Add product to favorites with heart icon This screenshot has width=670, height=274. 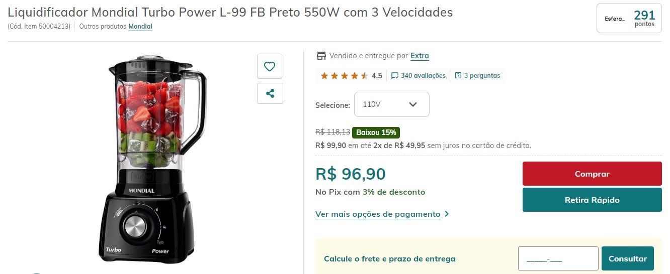270,66
